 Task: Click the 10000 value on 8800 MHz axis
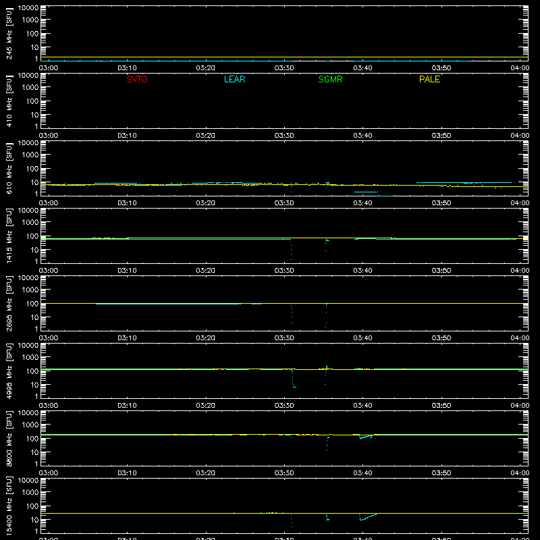point(28,413)
